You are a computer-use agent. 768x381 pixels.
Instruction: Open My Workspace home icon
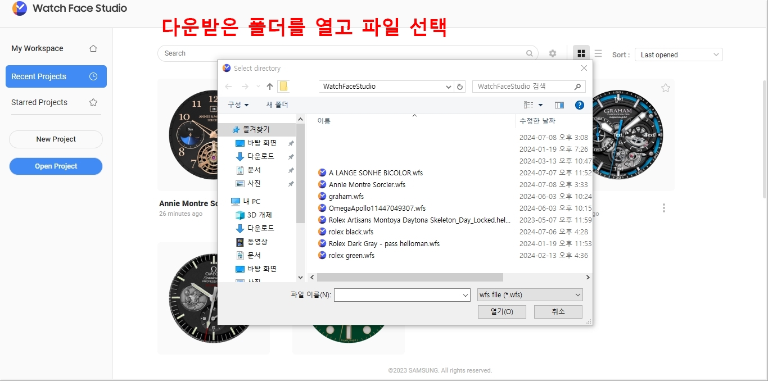pyautogui.click(x=93, y=48)
